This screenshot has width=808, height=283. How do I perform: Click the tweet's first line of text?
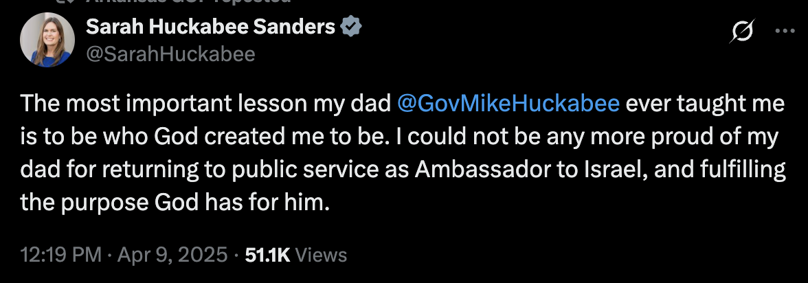(206, 104)
